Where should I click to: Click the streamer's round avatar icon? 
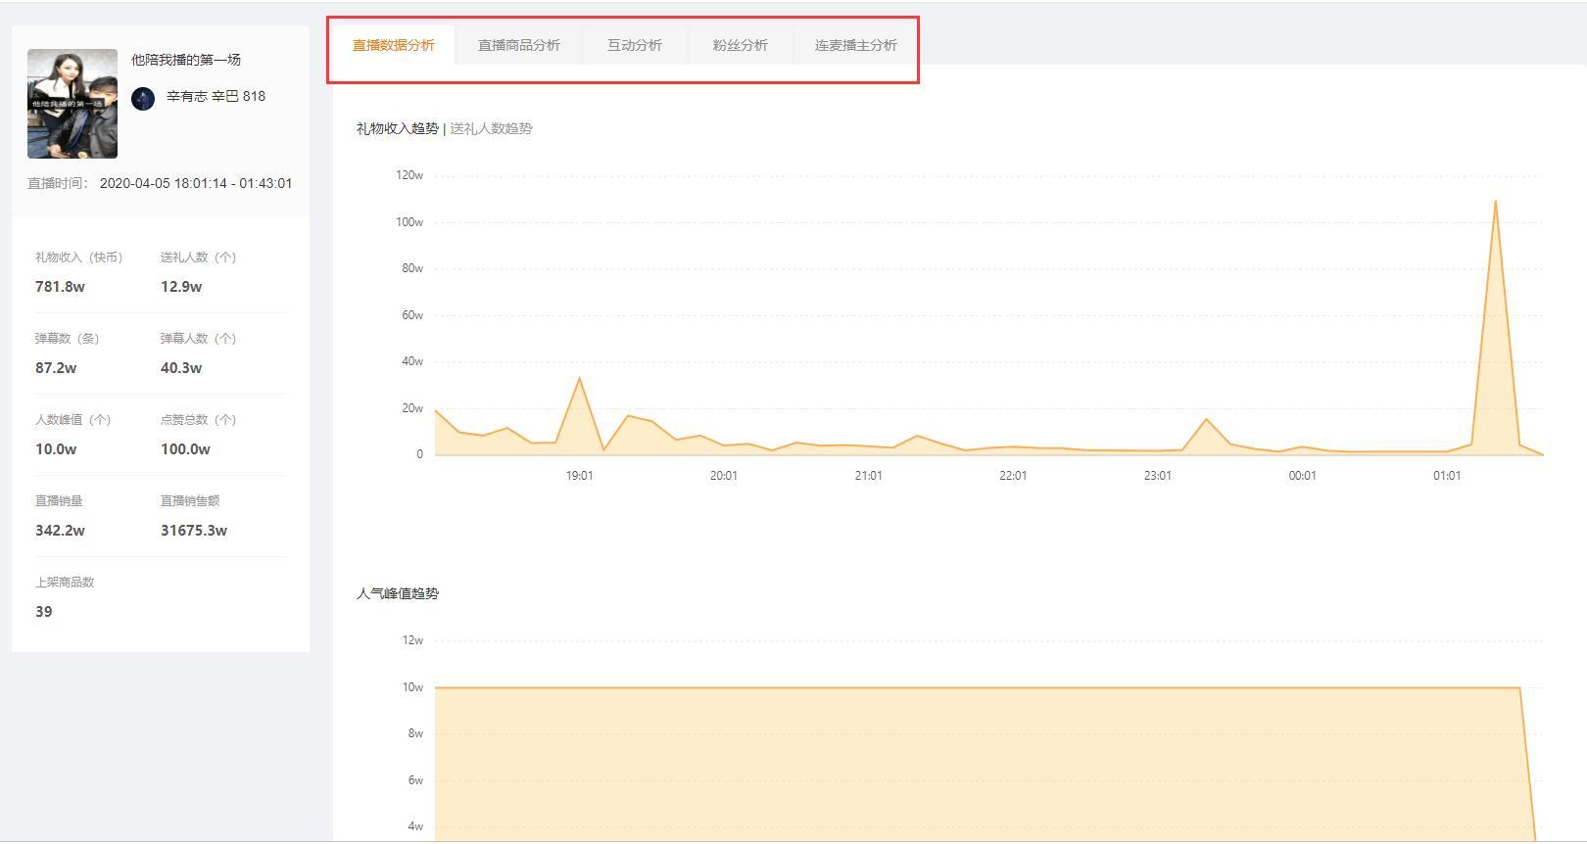click(x=143, y=99)
